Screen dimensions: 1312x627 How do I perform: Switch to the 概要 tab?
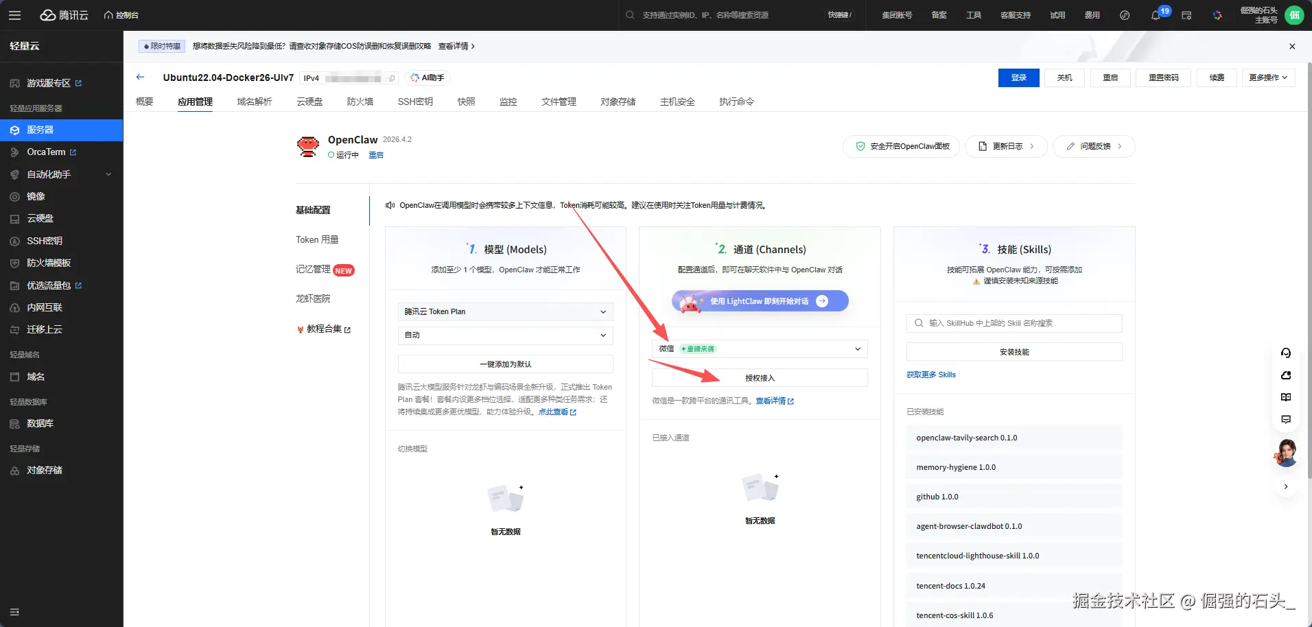(144, 102)
